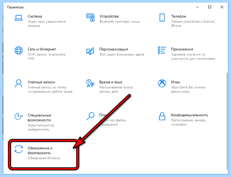Screen dimensions: 231x177
Task: Click the Параметры window title
Action: pyautogui.click(x=15, y=7)
